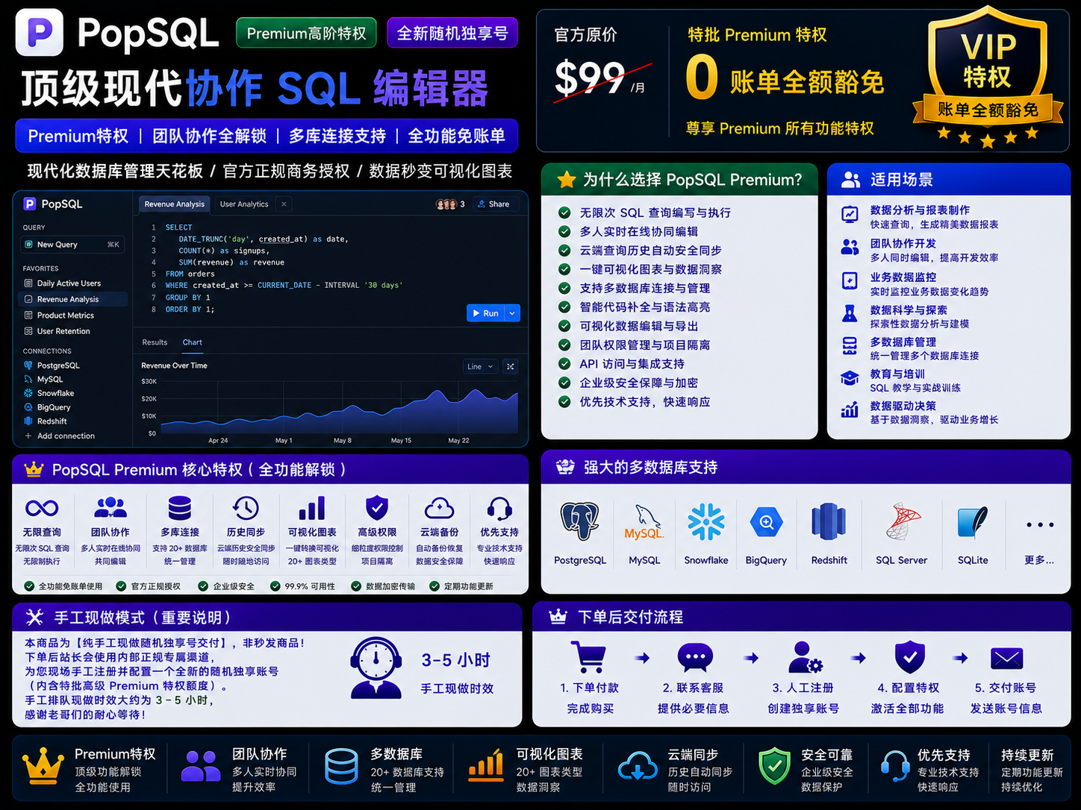Image resolution: width=1081 pixels, height=810 pixels.
Task: Choose the Redshift connection in the sidebar
Action: (46, 421)
